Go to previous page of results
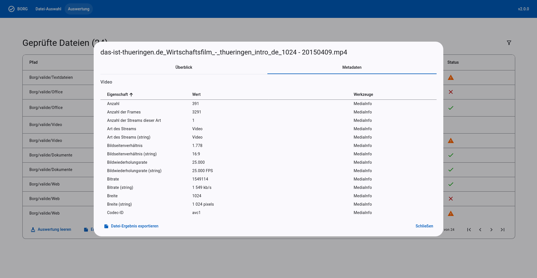537x278 pixels. click(480, 230)
